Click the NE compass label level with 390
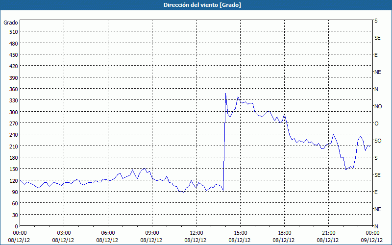This screenshot has width=392, height=245. point(377,72)
